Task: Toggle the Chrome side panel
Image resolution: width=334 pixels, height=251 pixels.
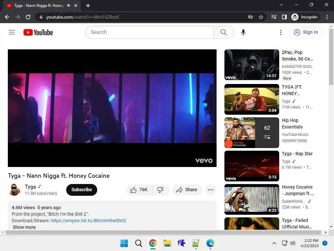Action: 284,17
